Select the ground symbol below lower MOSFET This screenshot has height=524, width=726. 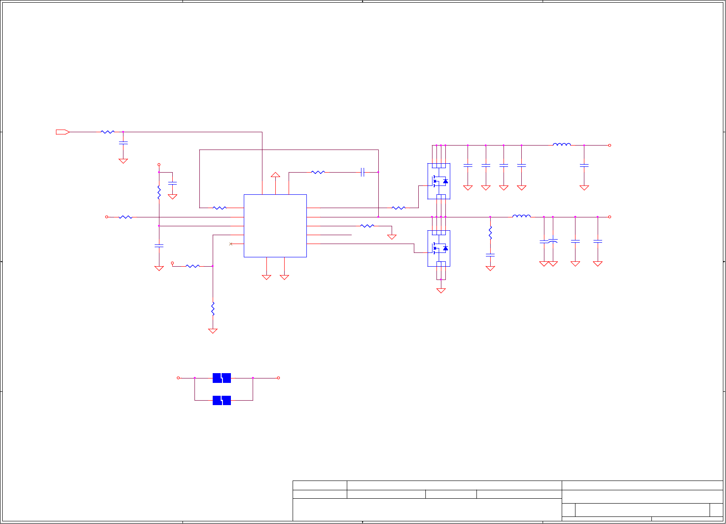[x=441, y=291]
